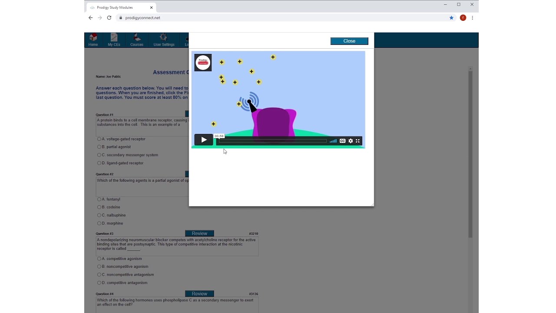The height and width of the screenshot is (313, 556).
Task: Close the Prodigy Study Modules tab
Action: point(151,7)
